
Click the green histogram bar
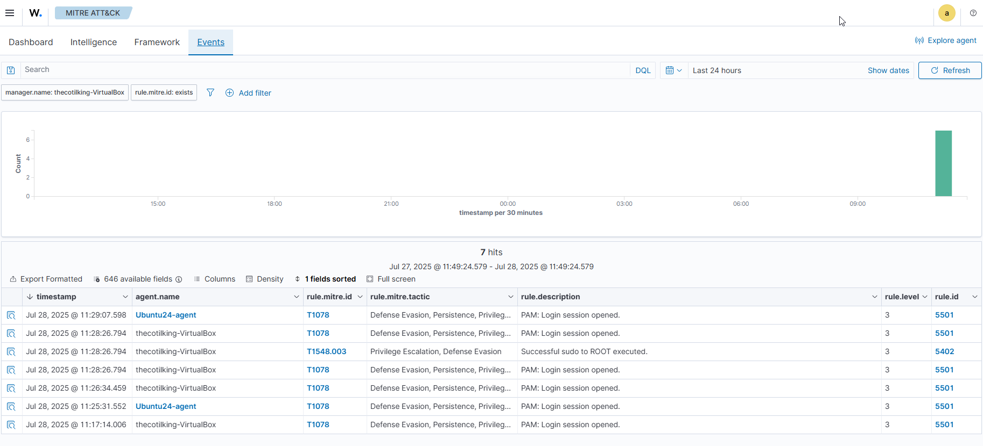pyautogui.click(x=943, y=163)
